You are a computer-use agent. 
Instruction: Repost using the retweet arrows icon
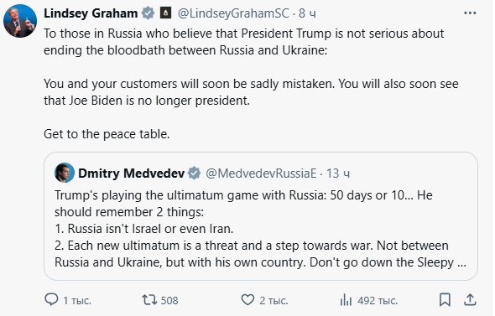tap(149, 299)
